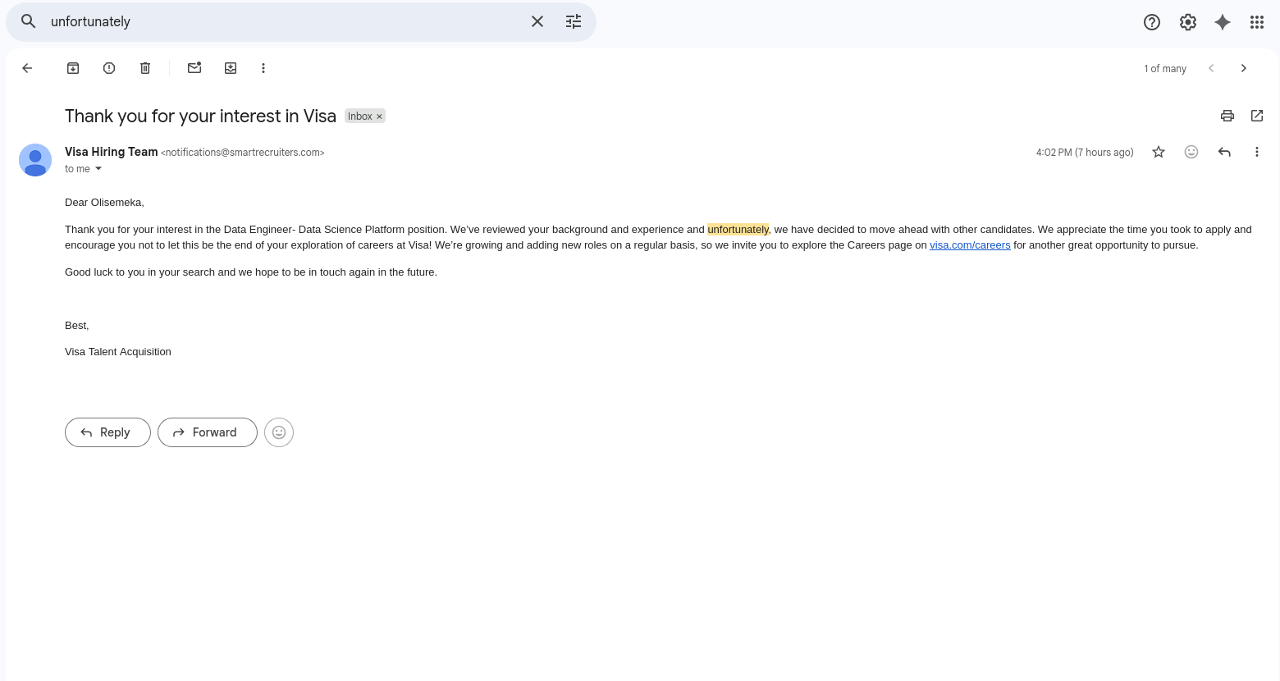Open the Settings gear menu

[1188, 22]
